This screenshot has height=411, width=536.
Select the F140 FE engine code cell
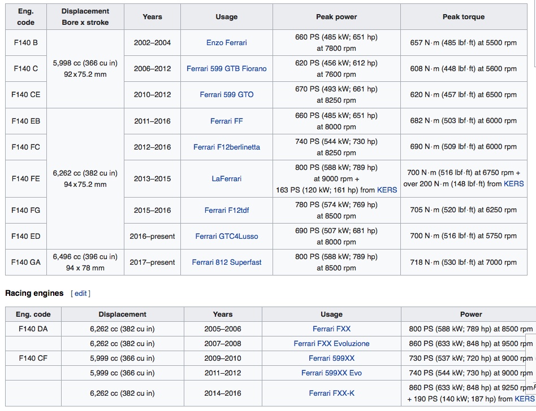tap(26, 179)
